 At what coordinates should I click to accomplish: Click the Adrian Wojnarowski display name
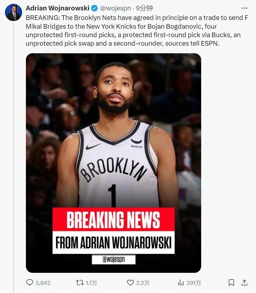(58, 8)
